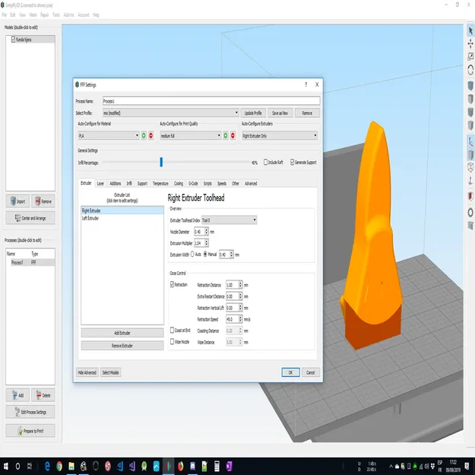This screenshot has width=475, height=475.
Task: Open OneNote from the taskbar
Action: click(229, 466)
